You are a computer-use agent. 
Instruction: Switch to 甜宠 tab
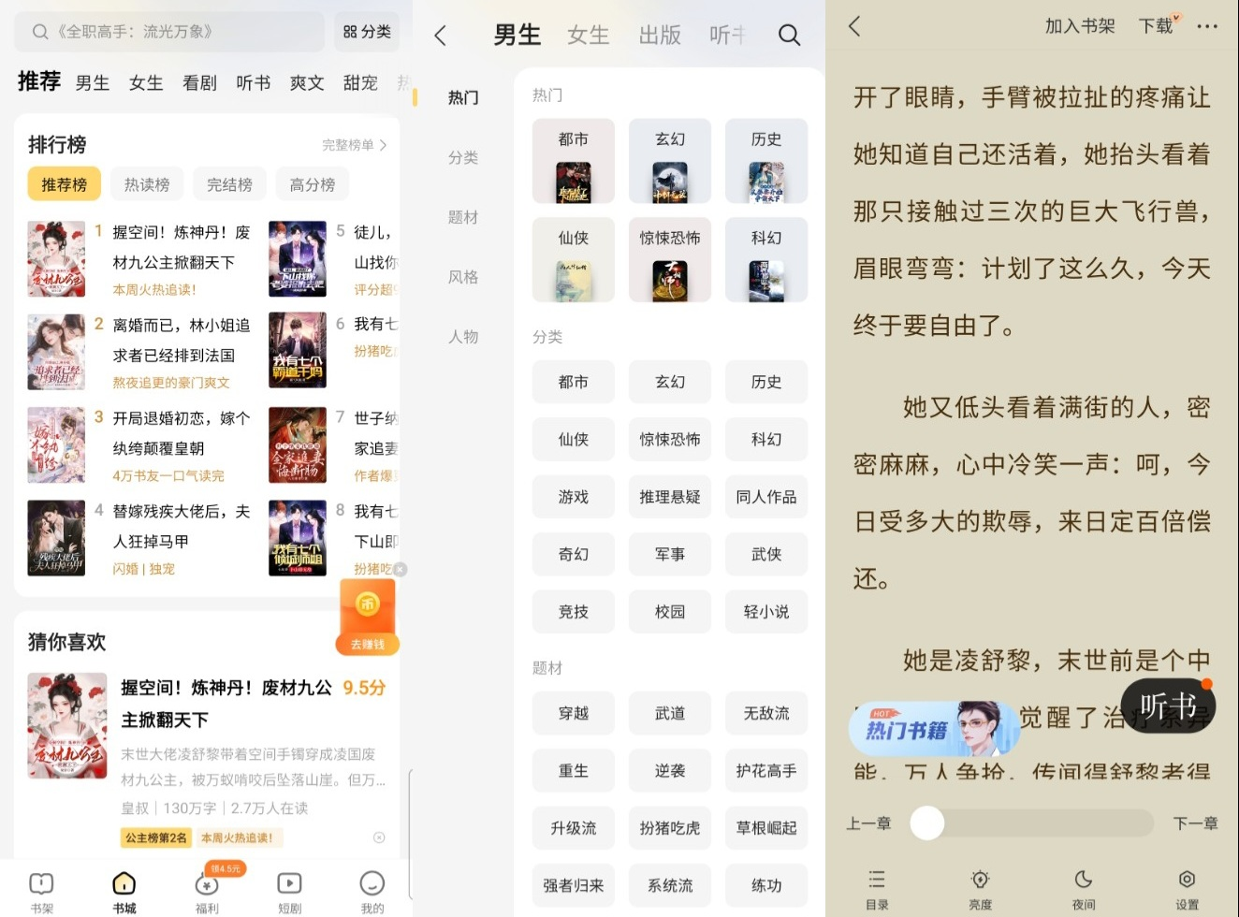(360, 82)
